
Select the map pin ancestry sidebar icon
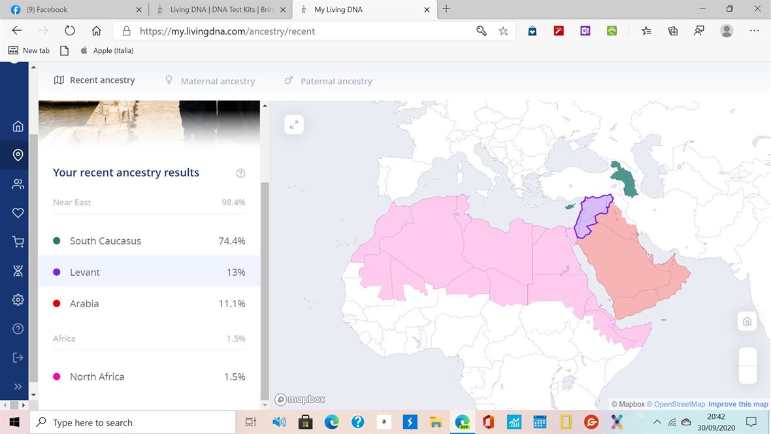pyautogui.click(x=18, y=155)
